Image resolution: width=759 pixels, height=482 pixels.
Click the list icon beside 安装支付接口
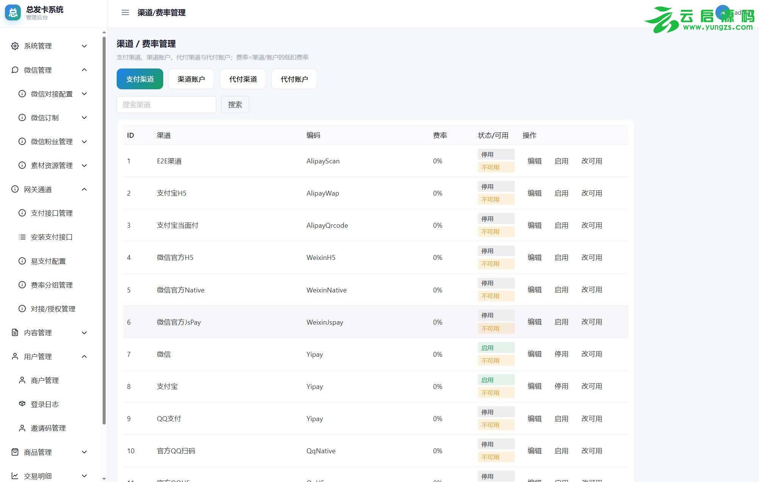[x=22, y=237]
